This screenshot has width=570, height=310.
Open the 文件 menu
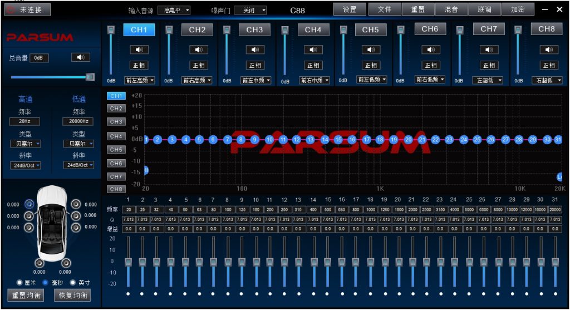[385, 9]
